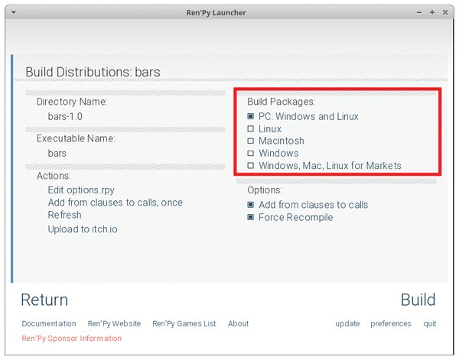Select Upload to itch.io
The width and height of the screenshot is (459, 360).
pos(83,229)
